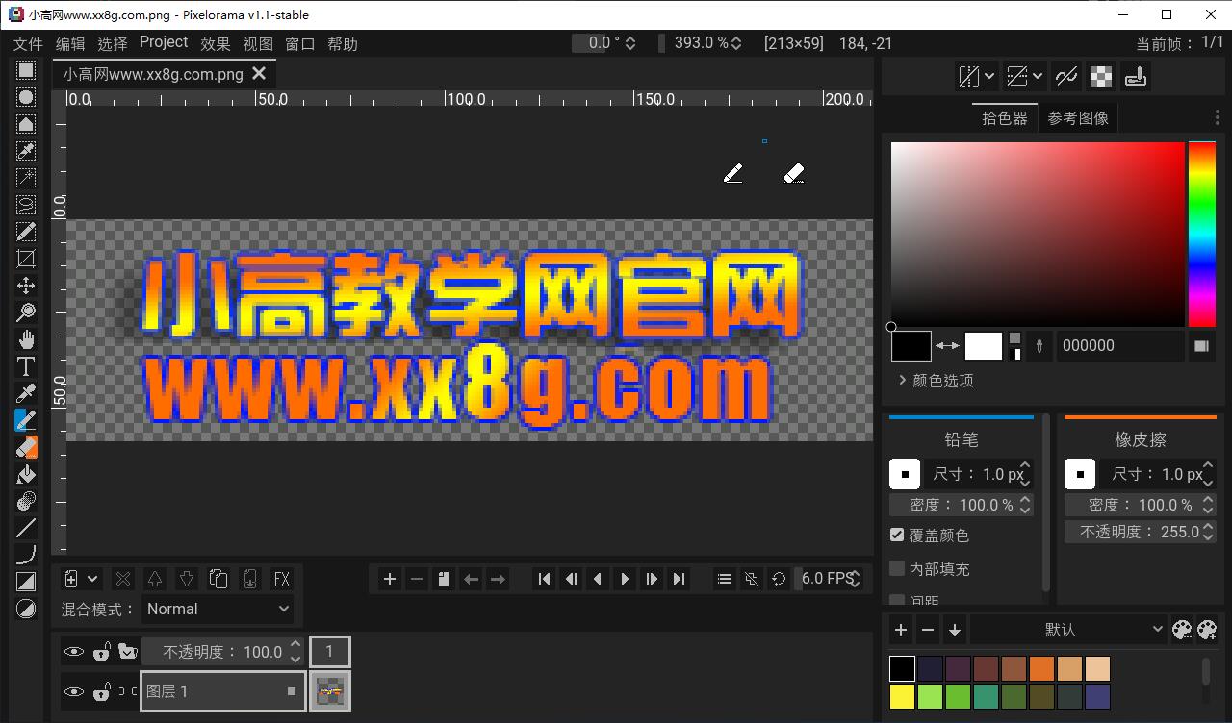
Task: Select the yellow palette swatch
Action: coord(902,696)
